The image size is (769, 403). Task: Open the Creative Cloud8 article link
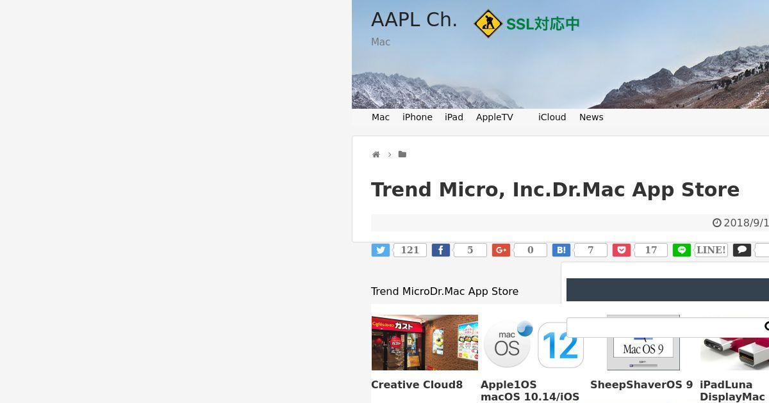click(417, 385)
